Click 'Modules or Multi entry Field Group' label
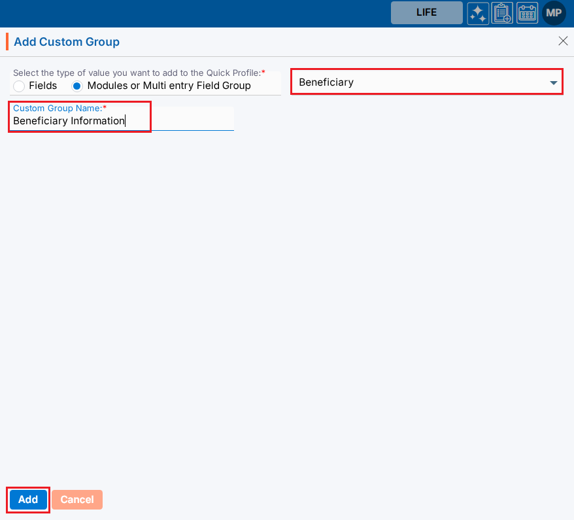The height and width of the screenshot is (520, 574). coord(169,86)
